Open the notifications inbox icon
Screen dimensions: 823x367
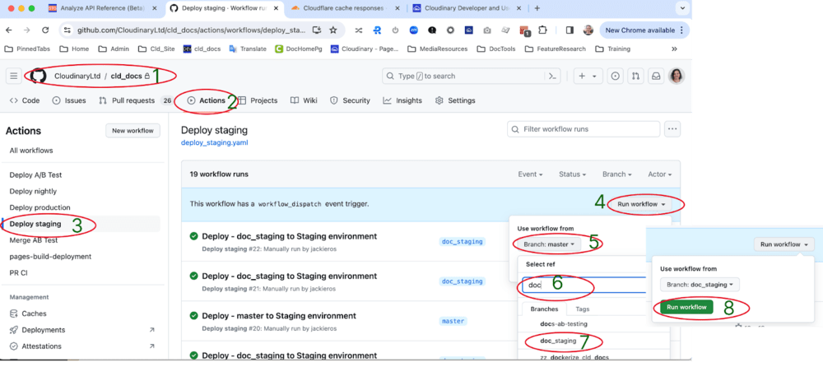tap(656, 77)
